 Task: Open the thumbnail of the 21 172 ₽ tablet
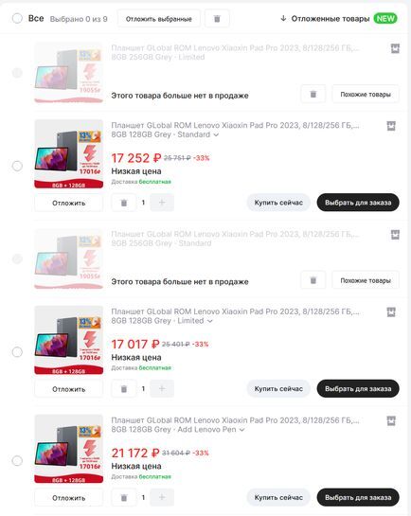[x=69, y=449]
